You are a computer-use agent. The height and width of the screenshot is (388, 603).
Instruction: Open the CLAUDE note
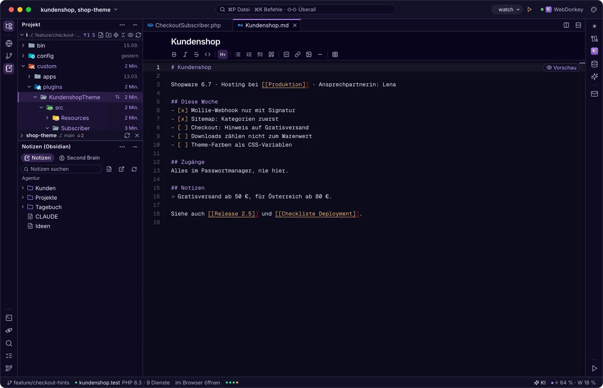pos(47,216)
